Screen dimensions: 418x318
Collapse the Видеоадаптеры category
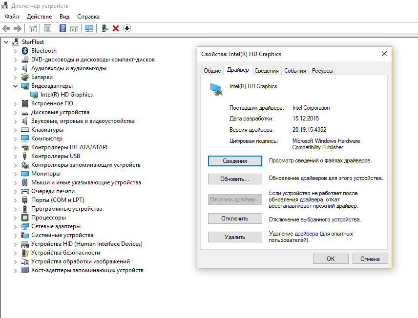pyautogui.click(x=16, y=86)
